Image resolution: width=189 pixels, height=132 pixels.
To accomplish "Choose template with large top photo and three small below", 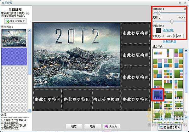I will point(158,84).
